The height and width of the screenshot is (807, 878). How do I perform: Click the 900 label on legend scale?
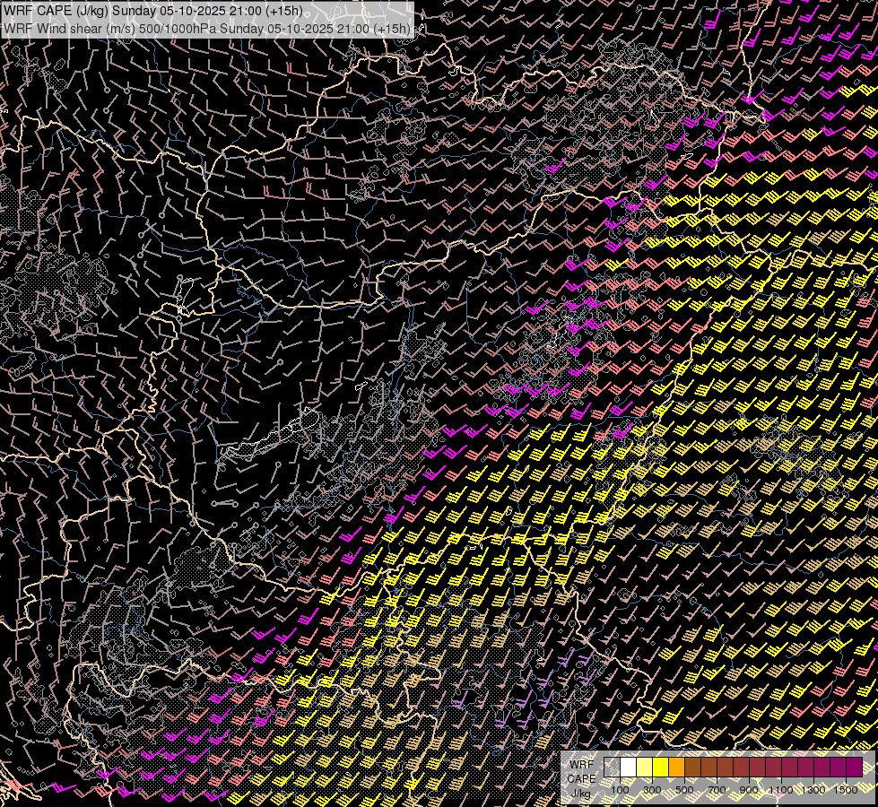[x=749, y=790]
